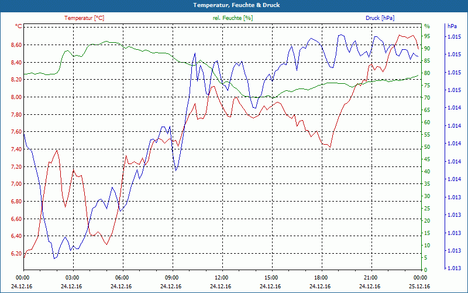Click the 75 humidity axis tick

pos(427,85)
